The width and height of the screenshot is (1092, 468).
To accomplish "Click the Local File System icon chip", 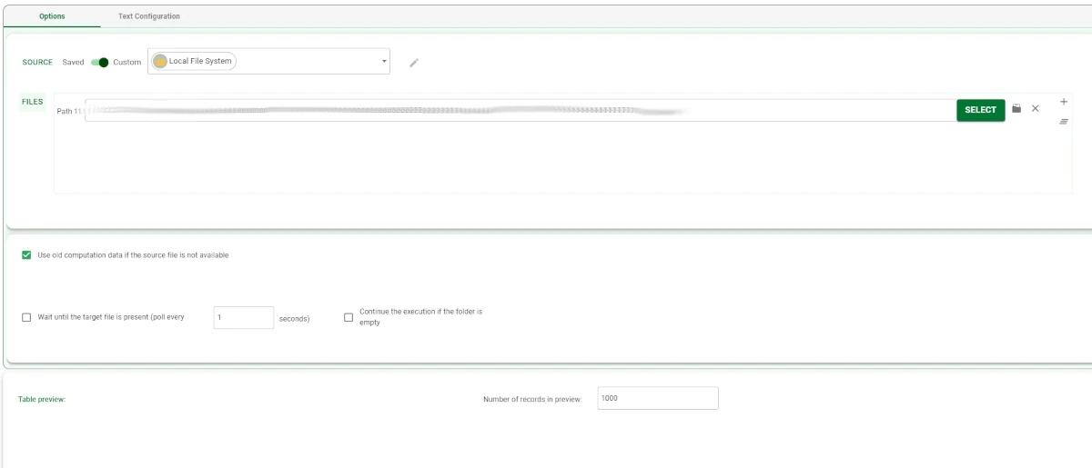I will click(194, 61).
